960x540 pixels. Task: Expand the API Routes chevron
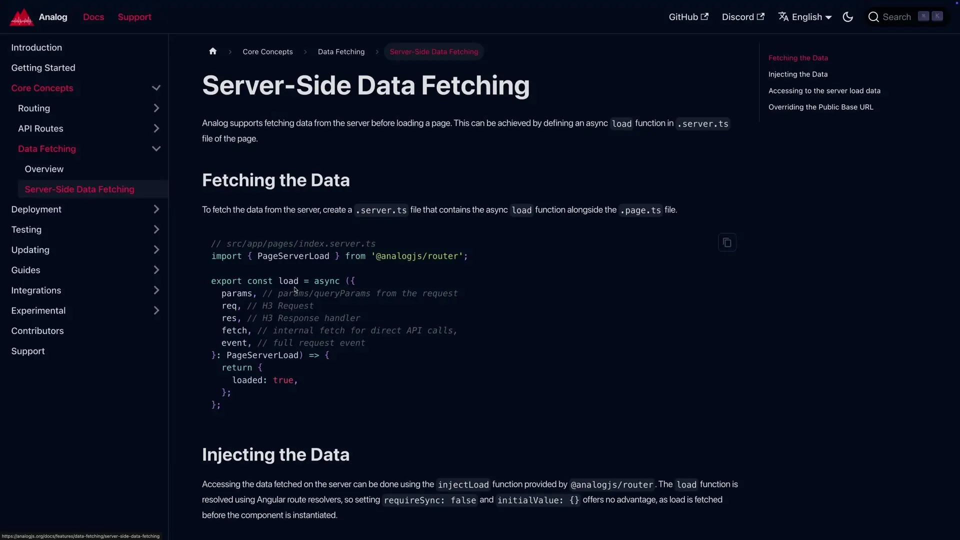(x=156, y=128)
